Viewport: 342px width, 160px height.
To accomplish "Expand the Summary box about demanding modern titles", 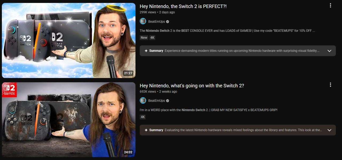I will [238, 51].
